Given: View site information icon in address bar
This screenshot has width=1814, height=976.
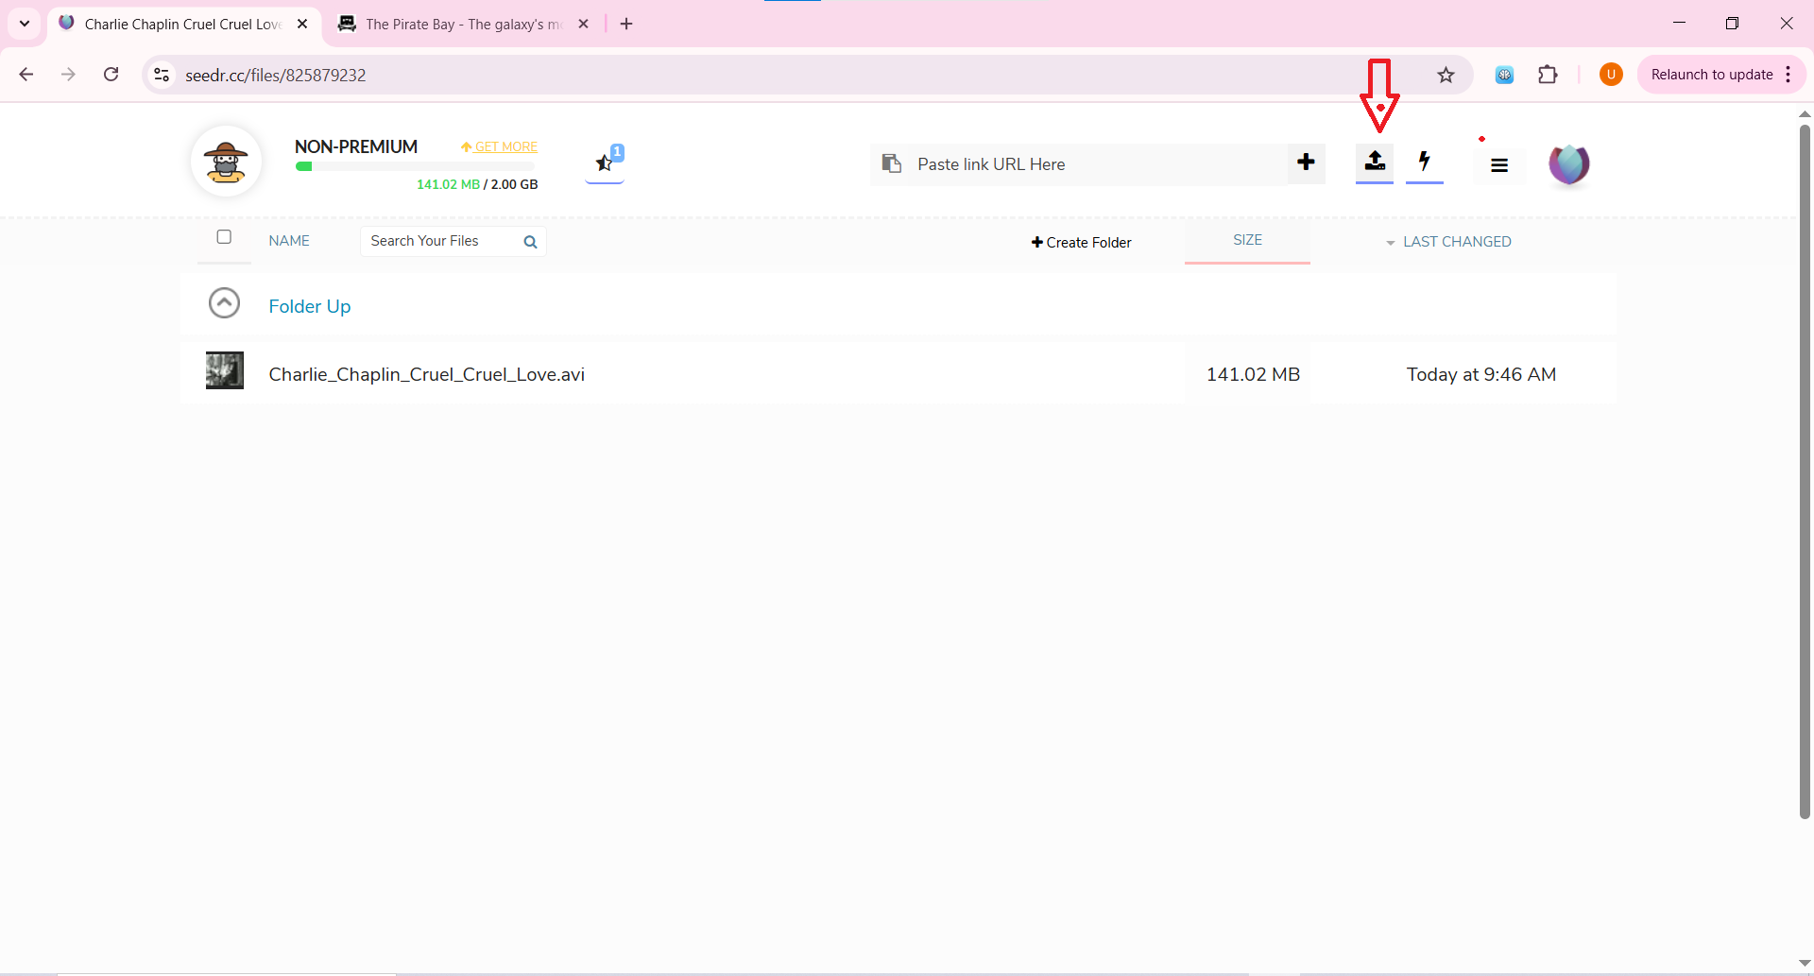Looking at the screenshot, I should coord(162,75).
